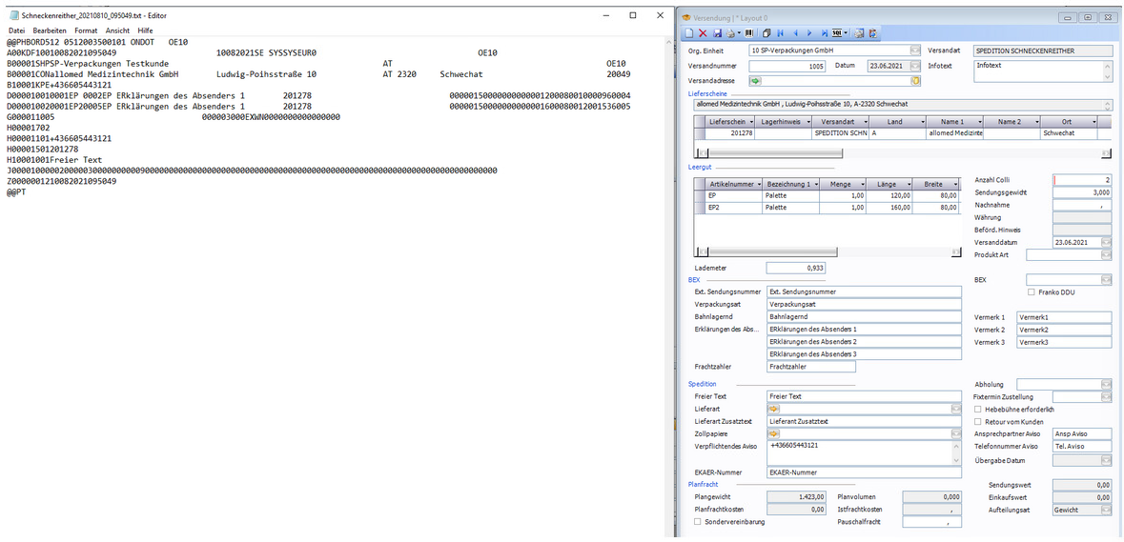The height and width of the screenshot is (542, 1124).
Task: Jump to the first record with the navigation arrow
Action: click(x=782, y=33)
